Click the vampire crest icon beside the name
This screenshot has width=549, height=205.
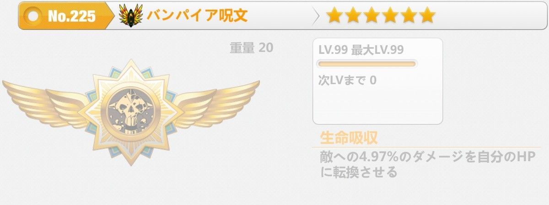coord(131,16)
